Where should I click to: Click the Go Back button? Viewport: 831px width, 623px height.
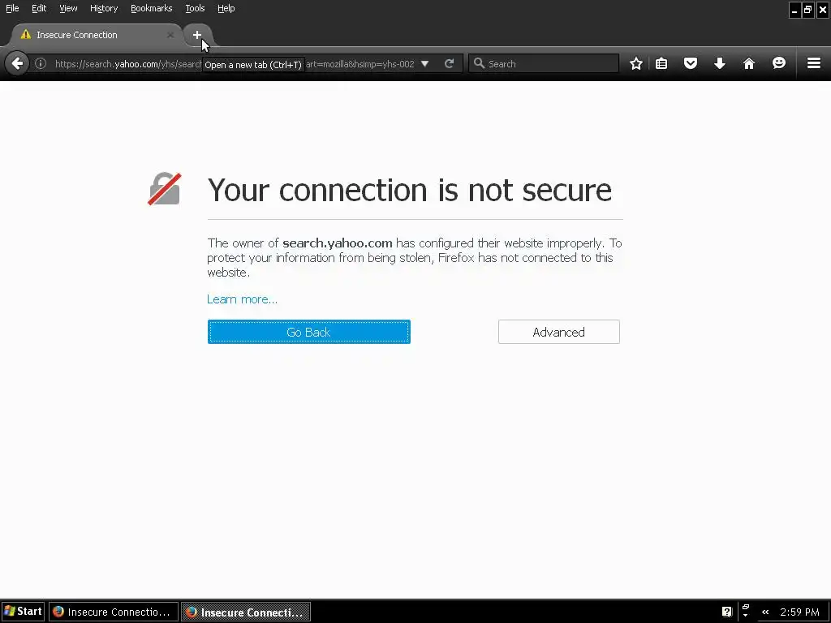point(309,332)
